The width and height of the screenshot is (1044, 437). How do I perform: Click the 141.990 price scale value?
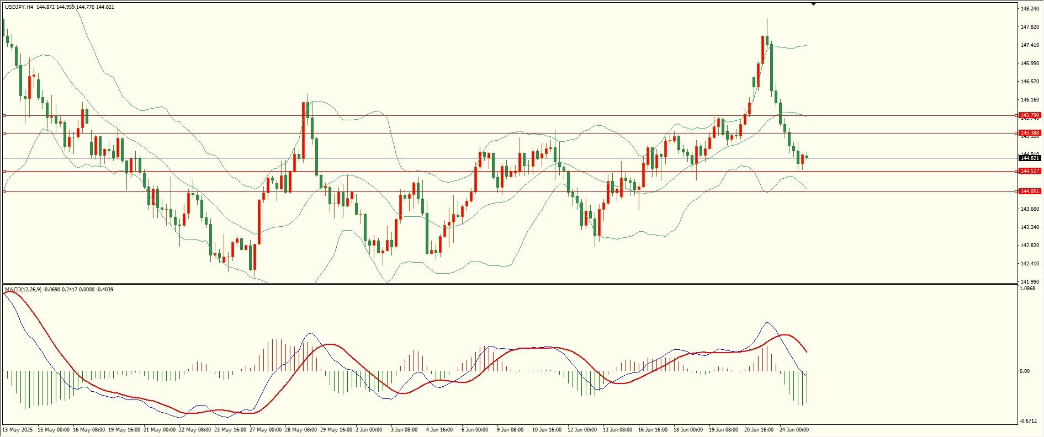coord(1030,282)
